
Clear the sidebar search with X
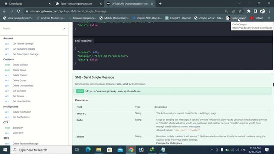[64, 29]
